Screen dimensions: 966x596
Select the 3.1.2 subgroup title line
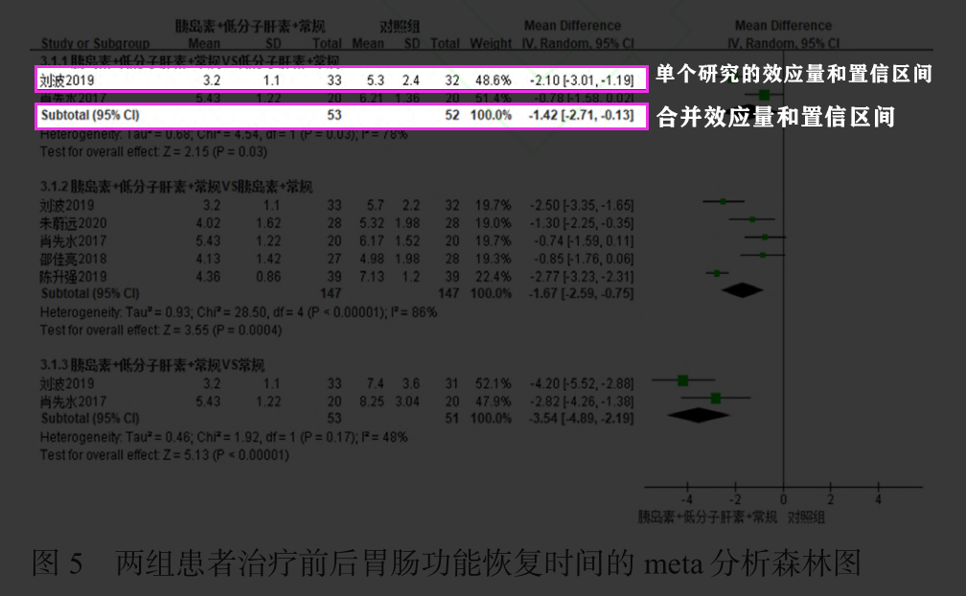176,187
